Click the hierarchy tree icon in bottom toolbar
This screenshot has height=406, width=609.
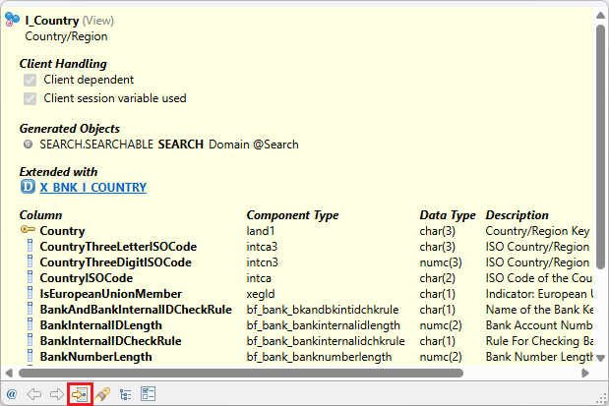click(x=126, y=395)
